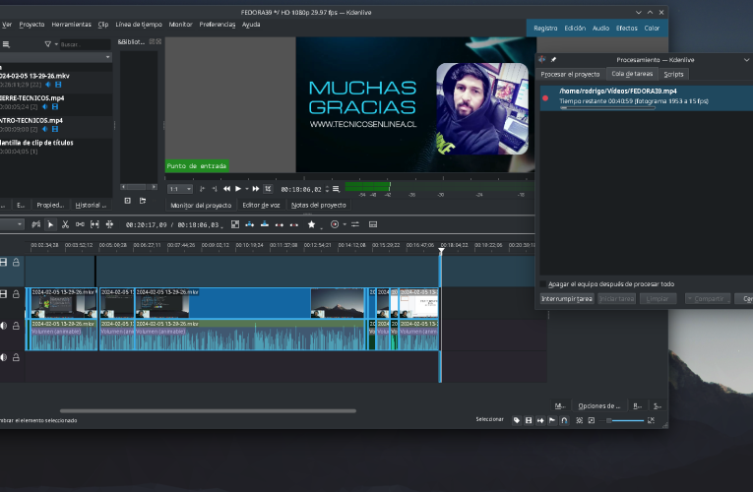This screenshot has width=753, height=492.
Task: Click the add folder to library icon
Action: tap(143, 201)
